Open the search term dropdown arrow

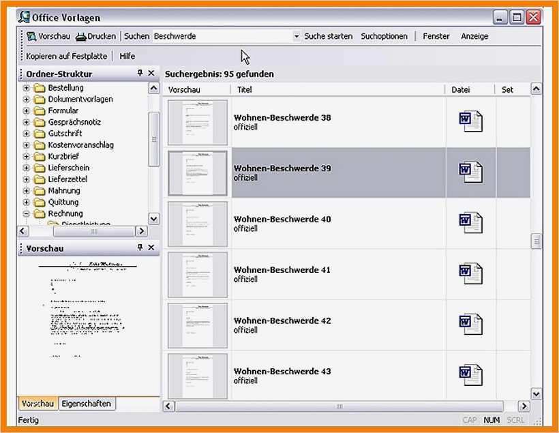click(x=295, y=36)
